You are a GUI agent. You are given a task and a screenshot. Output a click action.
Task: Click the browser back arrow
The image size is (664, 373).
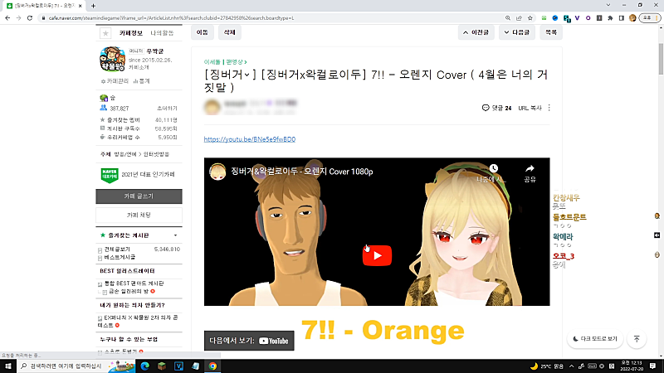7,18
